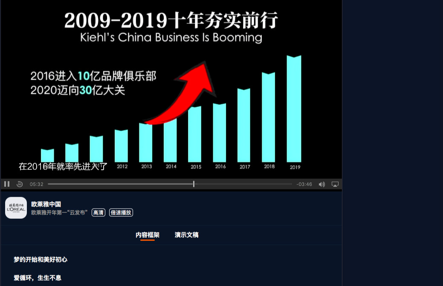Screen dimensions: 443x286
Task: Click elapsed time 05:32 label
Action: click(x=36, y=184)
